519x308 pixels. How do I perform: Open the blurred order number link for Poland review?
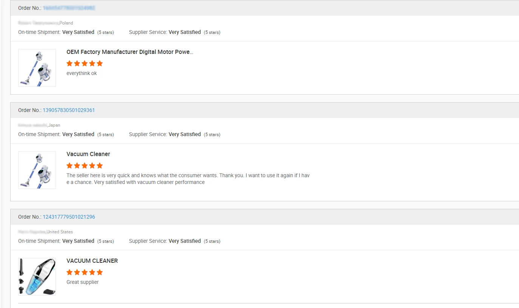pos(69,8)
